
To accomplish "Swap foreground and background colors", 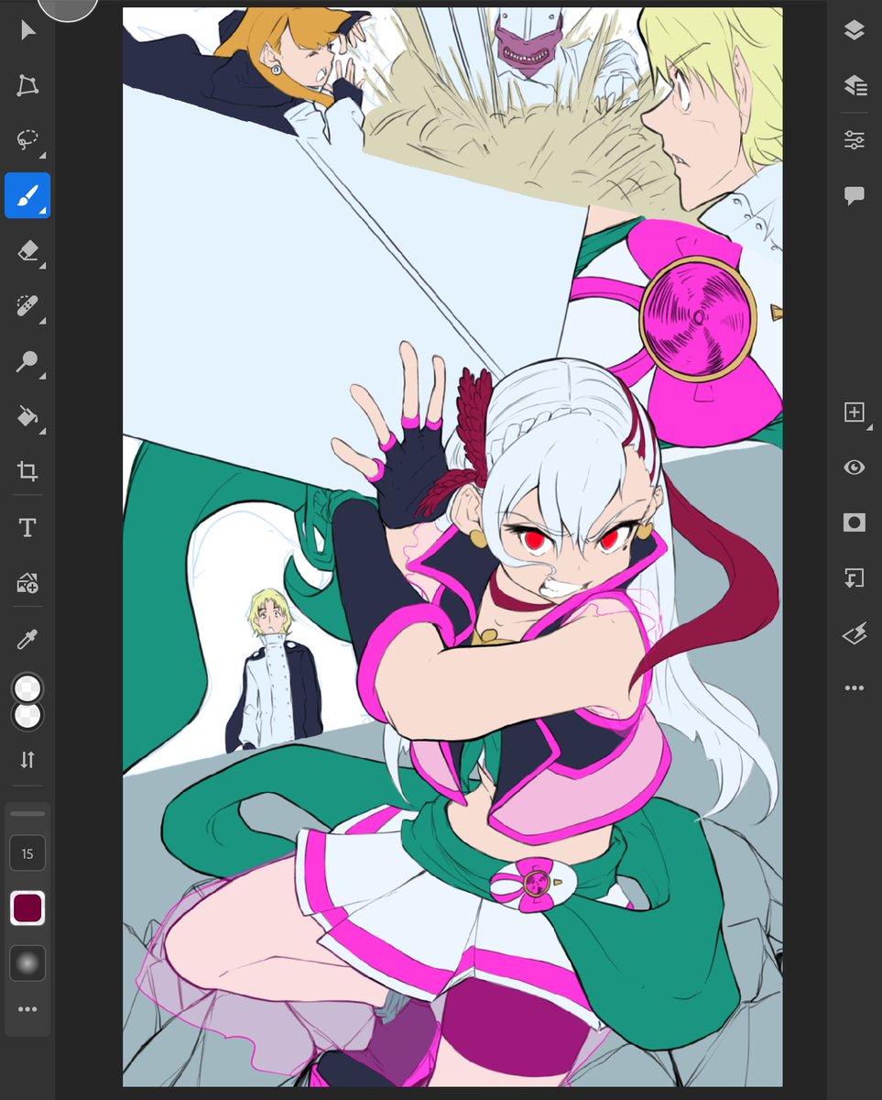I will point(27,759).
